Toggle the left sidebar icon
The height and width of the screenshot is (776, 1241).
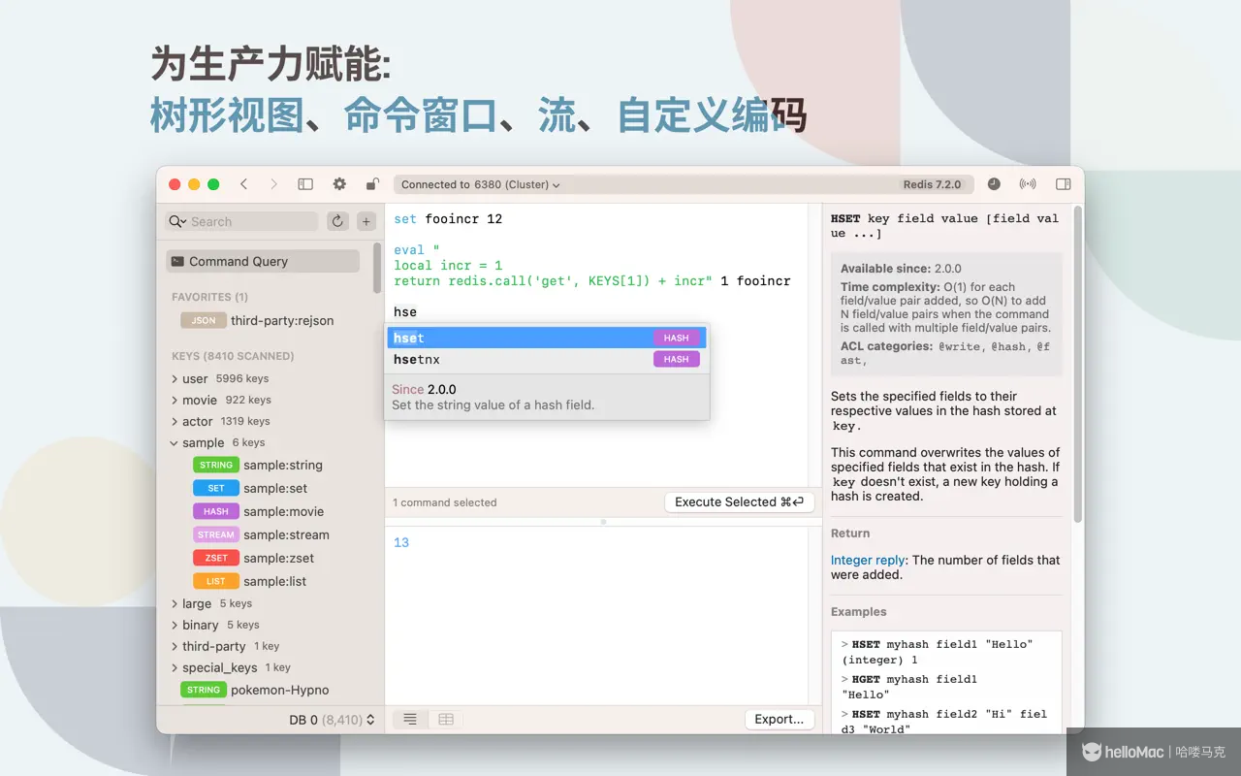(x=305, y=184)
